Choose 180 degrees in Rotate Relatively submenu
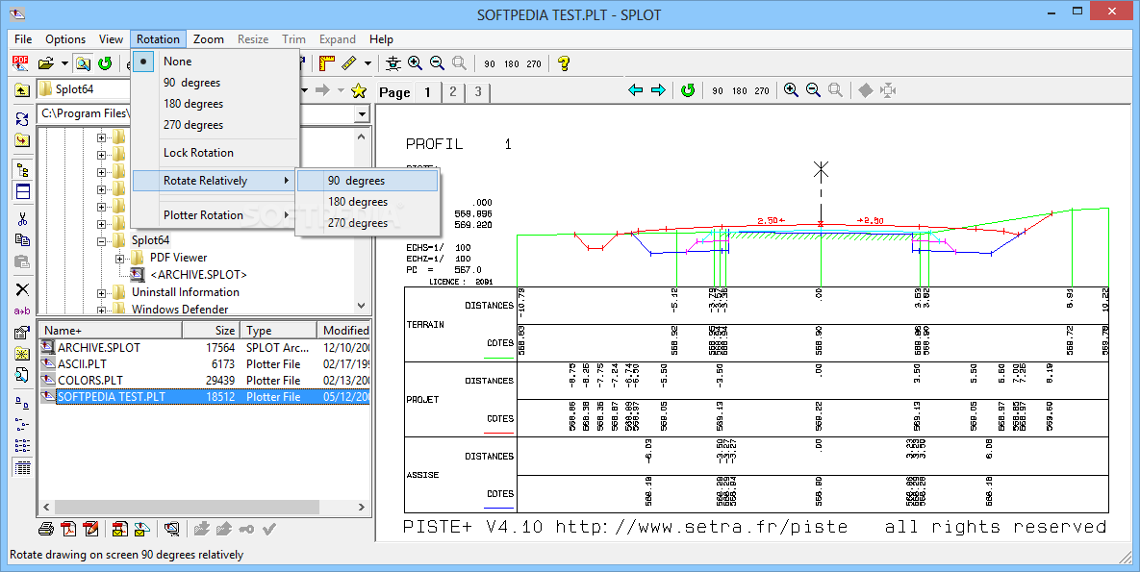The height and width of the screenshot is (572, 1140). click(x=367, y=202)
